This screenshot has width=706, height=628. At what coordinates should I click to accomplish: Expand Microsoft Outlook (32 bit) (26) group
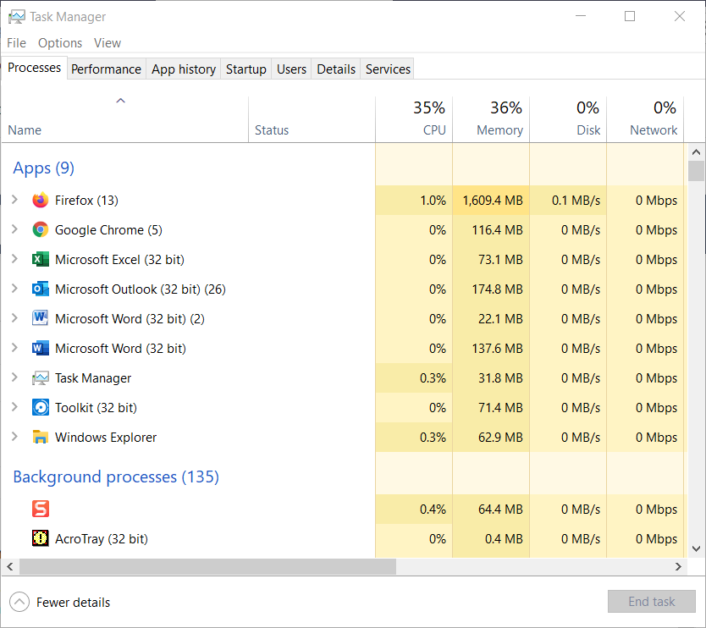[x=14, y=289]
